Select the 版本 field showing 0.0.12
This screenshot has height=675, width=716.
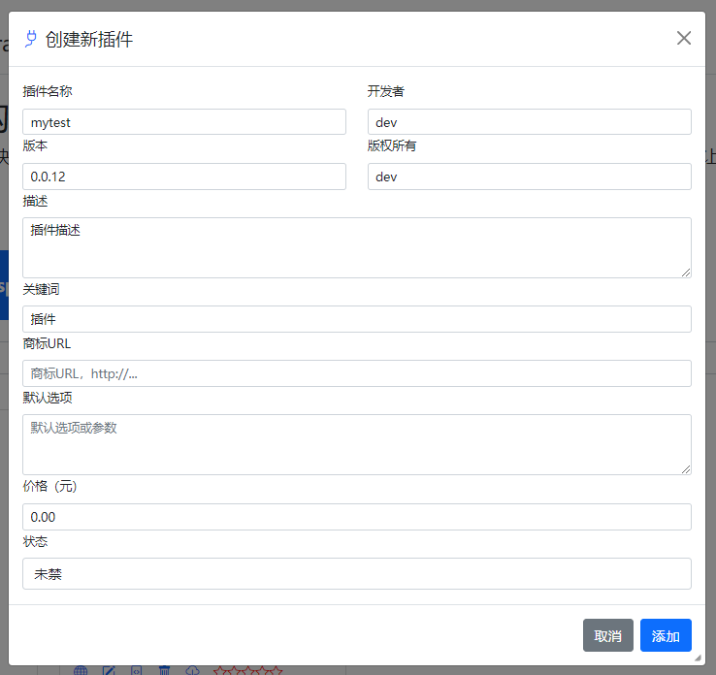tap(184, 177)
